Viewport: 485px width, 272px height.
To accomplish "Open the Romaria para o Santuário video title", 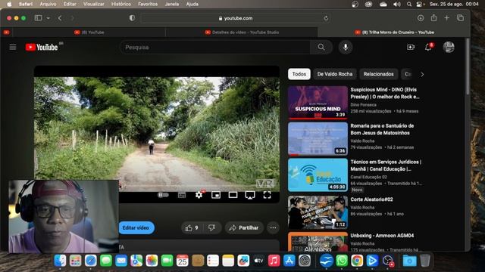I will click(382, 129).
